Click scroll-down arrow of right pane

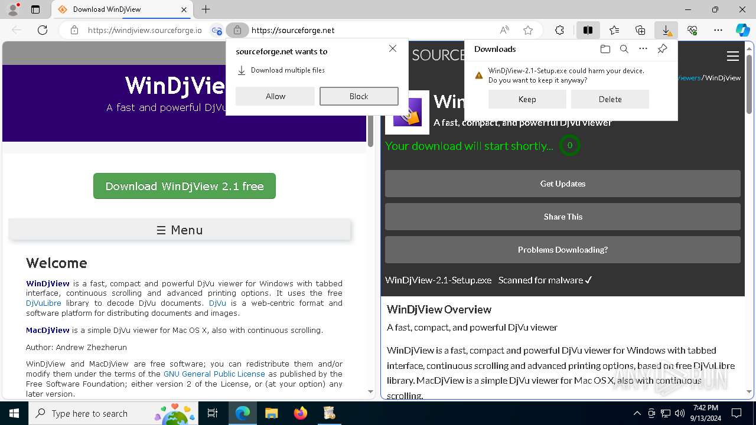coord(750,391)
